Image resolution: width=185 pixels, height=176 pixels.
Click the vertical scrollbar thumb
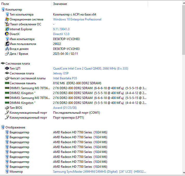[184, 30]
